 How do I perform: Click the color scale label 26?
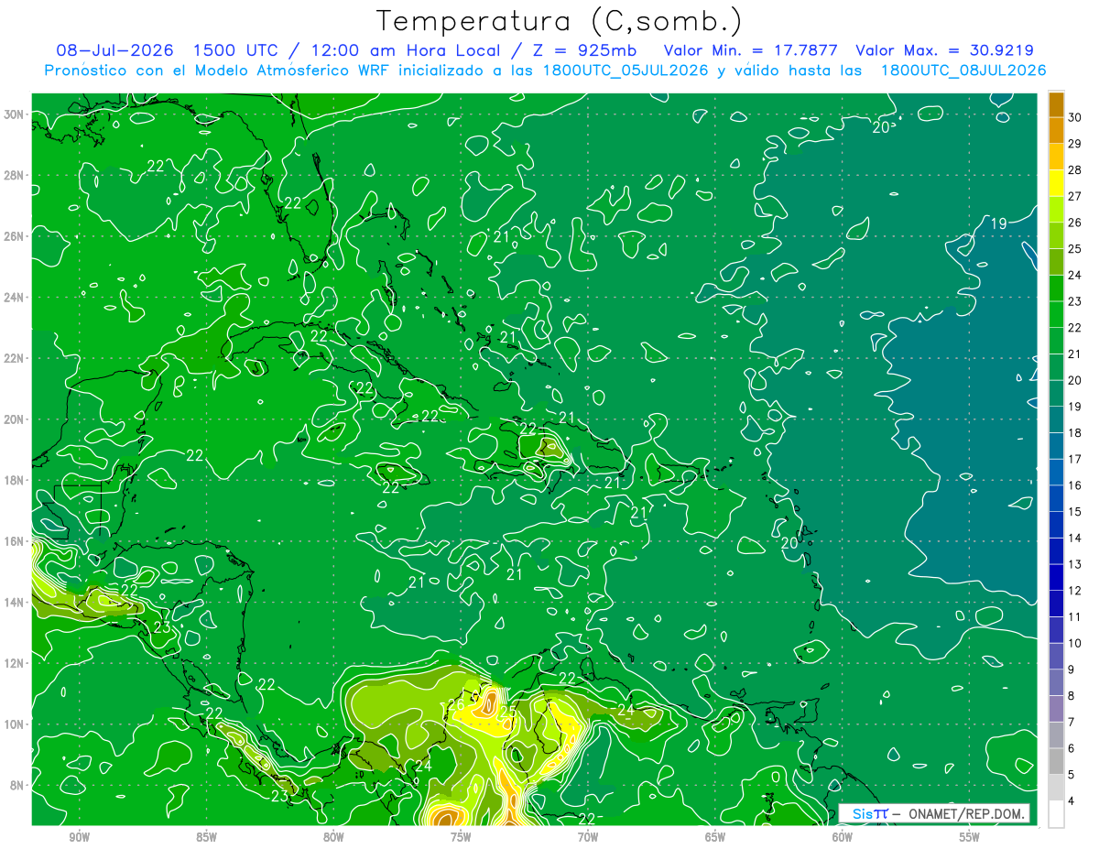[x=1075, y=223]
